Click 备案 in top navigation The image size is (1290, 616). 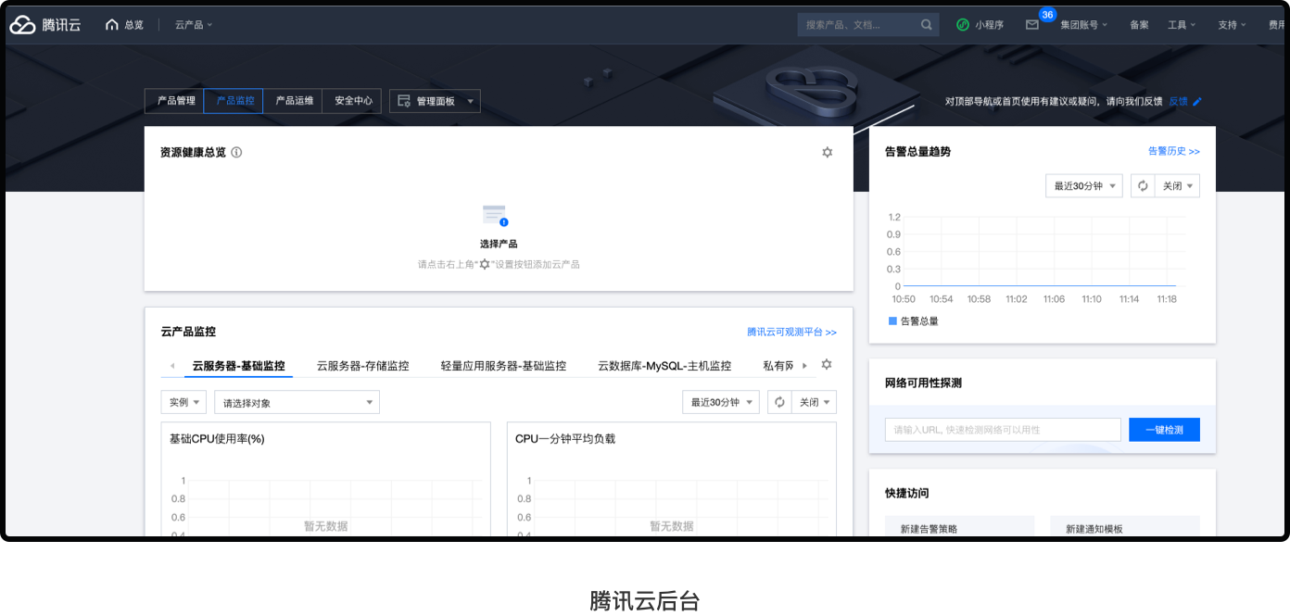[x=1139, y=25]
